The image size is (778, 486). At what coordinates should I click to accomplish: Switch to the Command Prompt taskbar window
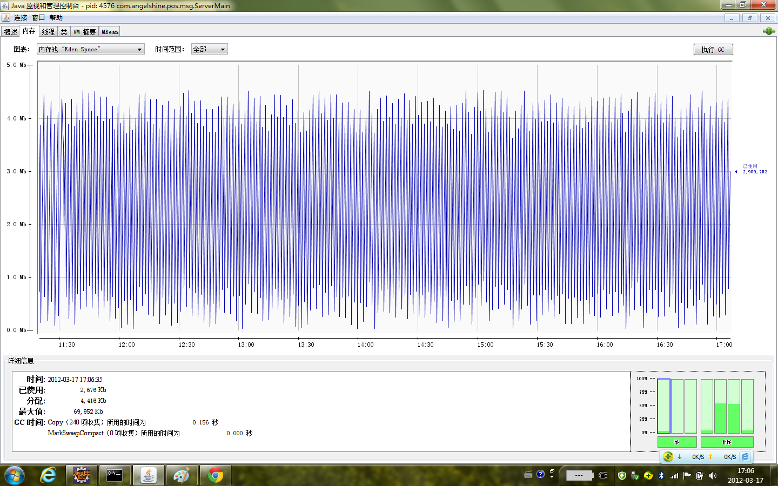(115, 475)
